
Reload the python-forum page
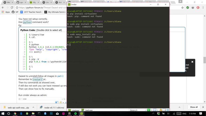(12, 8)
